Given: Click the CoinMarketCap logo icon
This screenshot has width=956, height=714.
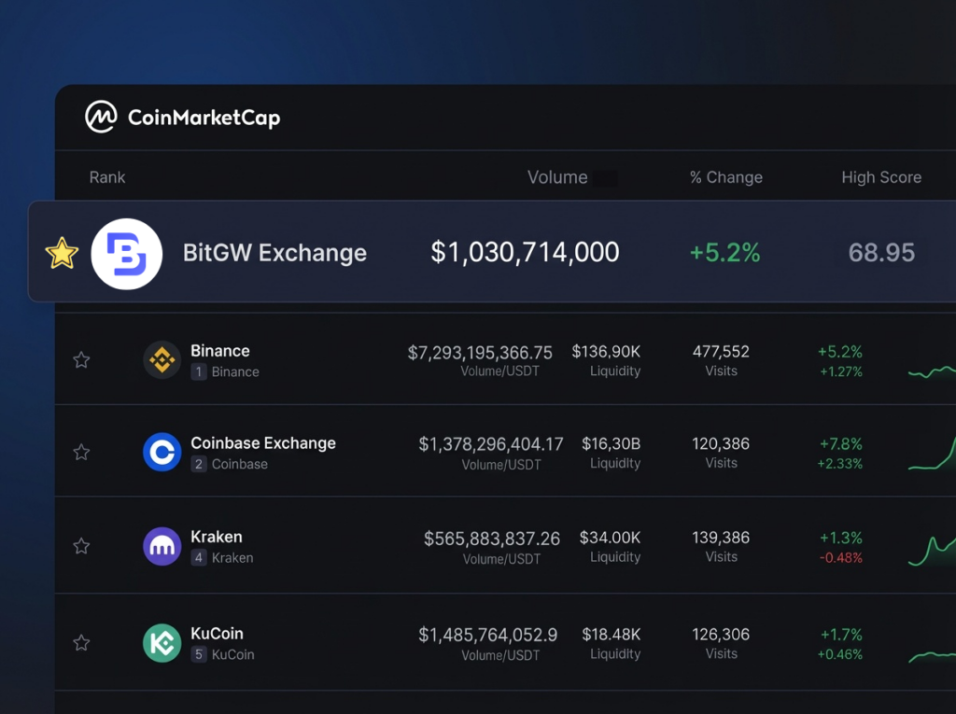Looking at the screenshot, I should [101, 118].
